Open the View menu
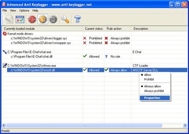Image resolution: width=189 pixels, height=134 pixels. click(13, 10)
